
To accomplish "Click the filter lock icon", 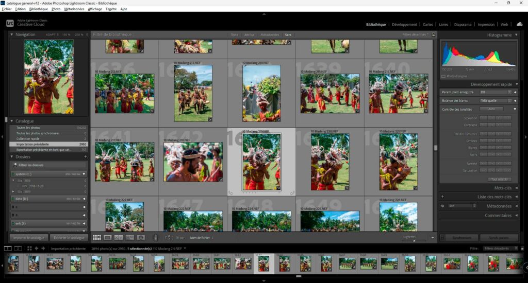I will (x=434, y=35).
